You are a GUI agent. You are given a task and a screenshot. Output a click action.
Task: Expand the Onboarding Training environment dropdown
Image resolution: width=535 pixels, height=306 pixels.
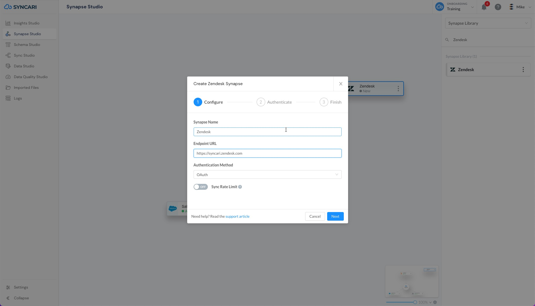472,7
